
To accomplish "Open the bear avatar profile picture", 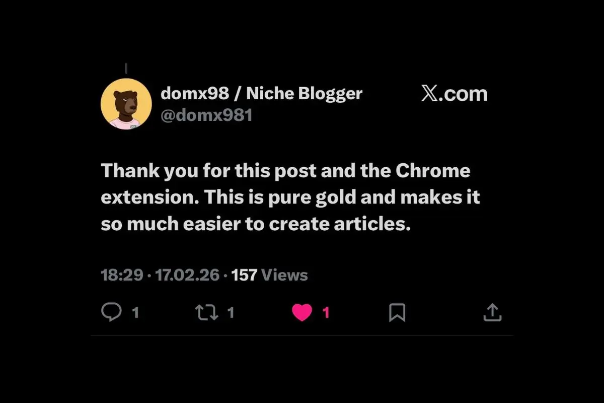I will [x=126, y=104].
